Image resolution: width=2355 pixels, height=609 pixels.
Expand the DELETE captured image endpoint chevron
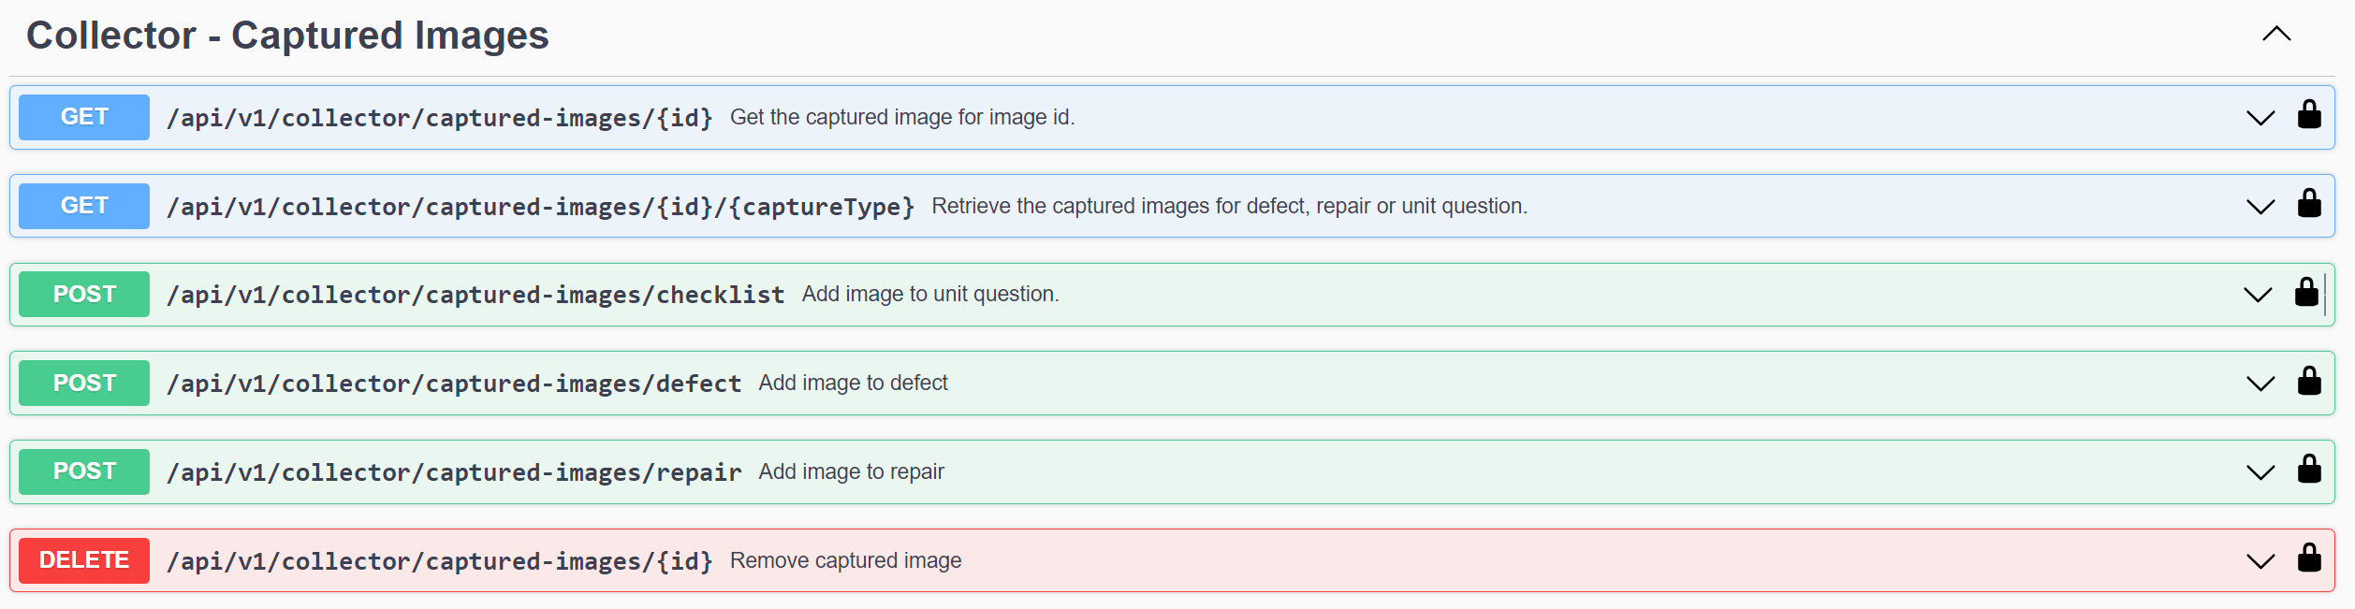(2260, 561)
